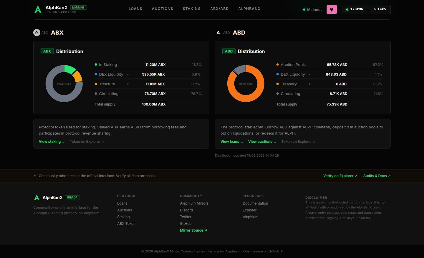Click the 75.33K ABD total supply
The width and height of the screenshot is (424, 258).
click(337, 104)
